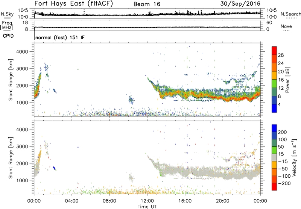This screenshot has width=301, height=209.
Task: Select the 'Freq. [MHz]' label
Action: 7,25
